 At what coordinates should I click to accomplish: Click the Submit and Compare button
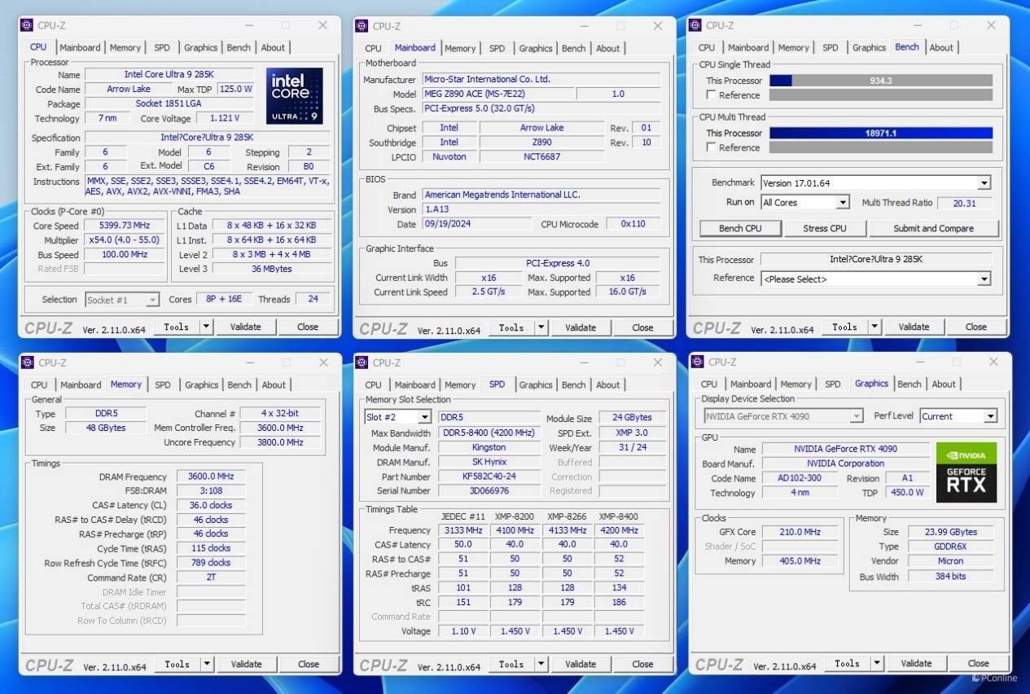933,228
